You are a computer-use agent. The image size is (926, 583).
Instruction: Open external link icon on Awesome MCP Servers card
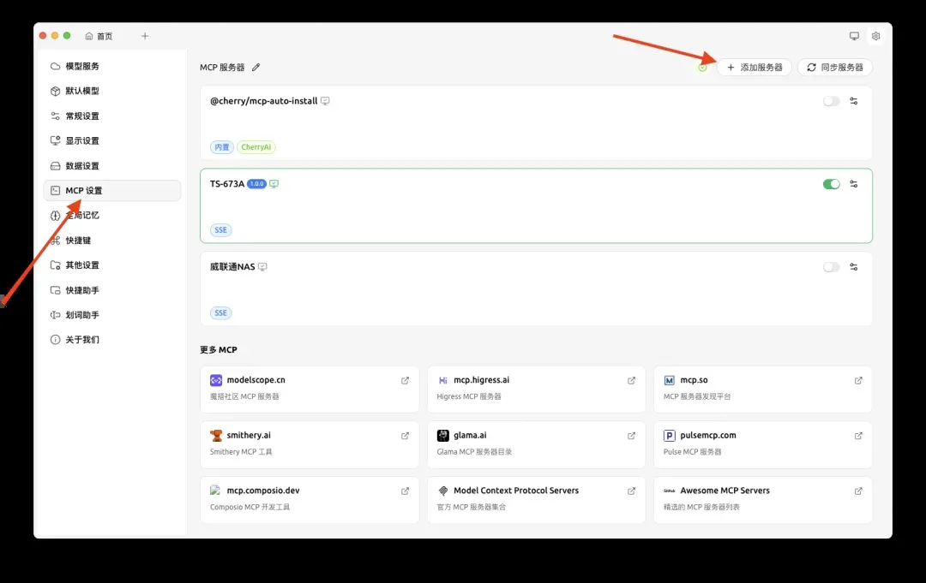858,491
